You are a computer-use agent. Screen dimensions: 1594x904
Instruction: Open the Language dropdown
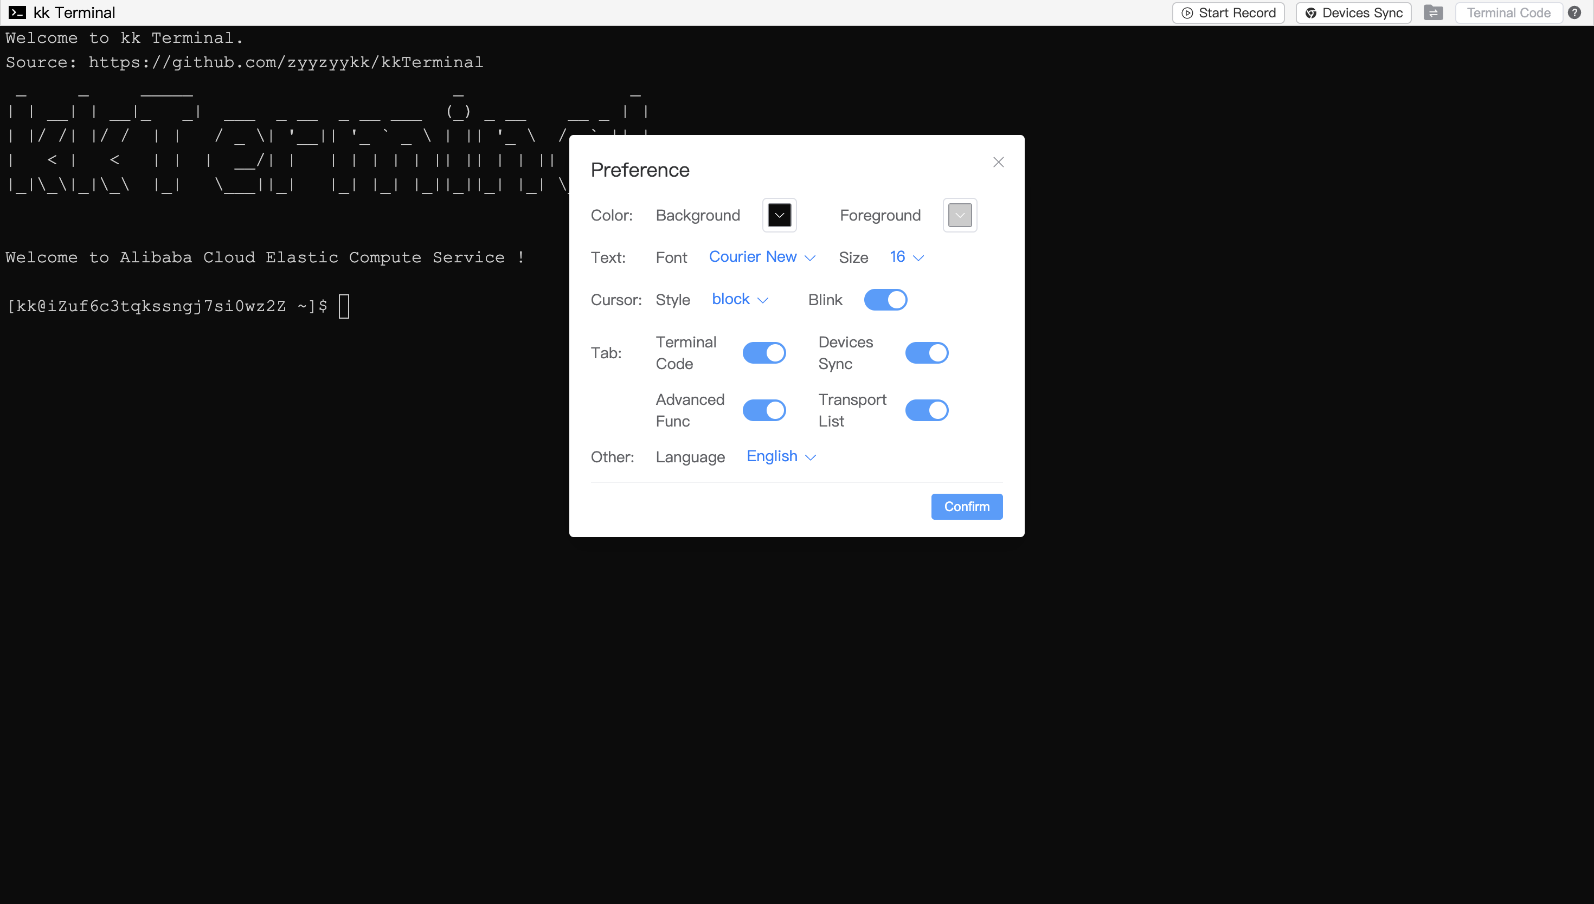click(x=781, y=456)
